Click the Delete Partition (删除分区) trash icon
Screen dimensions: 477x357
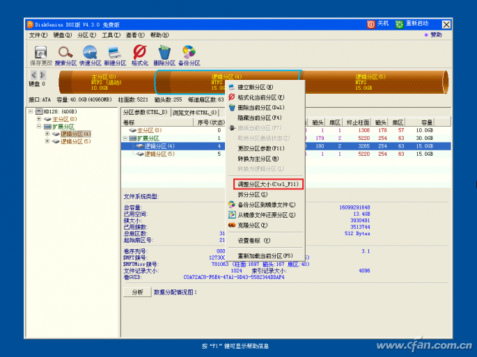tap(164, 52)
